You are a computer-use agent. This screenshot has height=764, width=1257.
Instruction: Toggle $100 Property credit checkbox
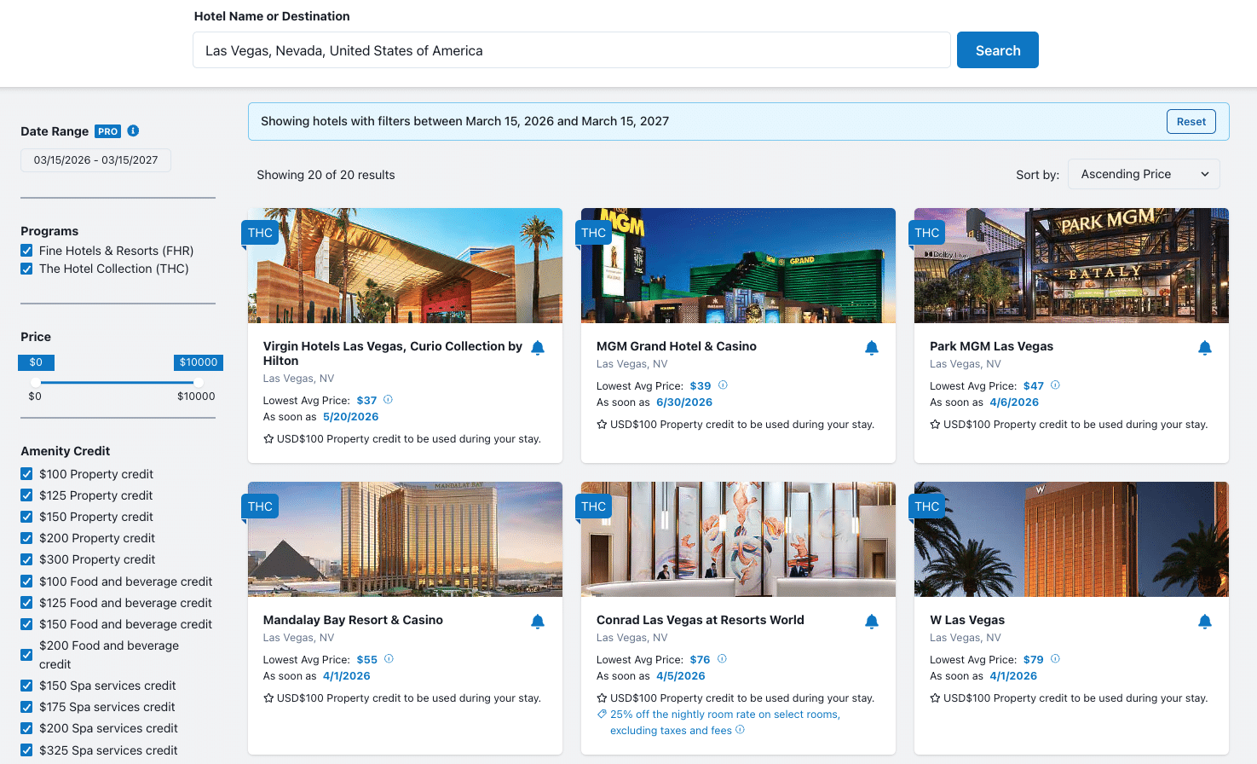tap(27, 474)
